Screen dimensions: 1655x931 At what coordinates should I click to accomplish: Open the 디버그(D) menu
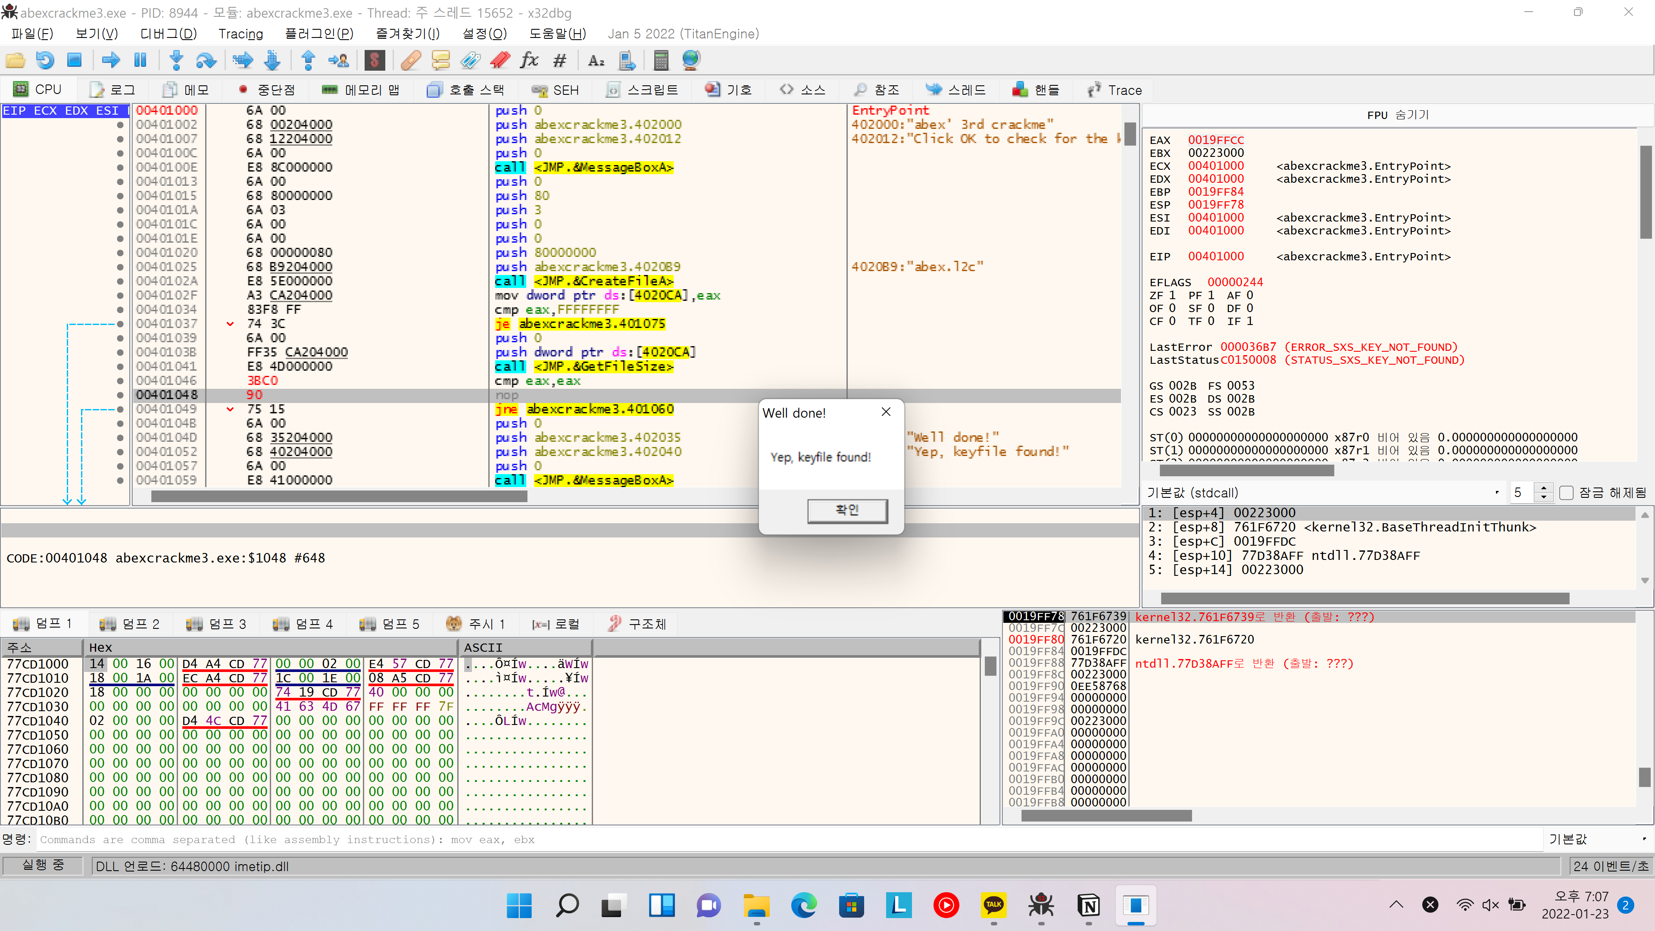tap(169, 34)
